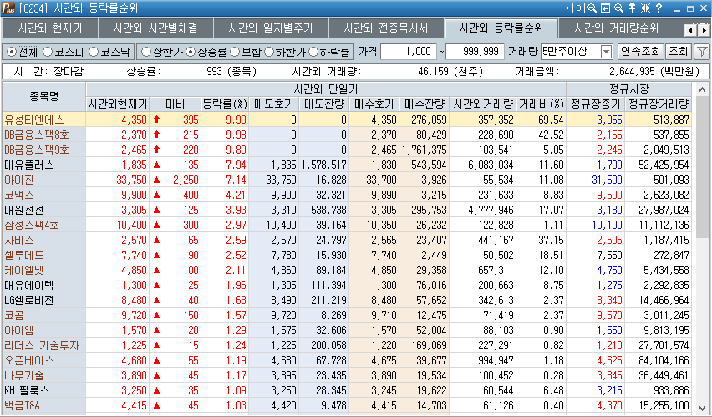Select the 하락률 radio button
The width and height of the screenshot is (712, 417).
[313, 52]
